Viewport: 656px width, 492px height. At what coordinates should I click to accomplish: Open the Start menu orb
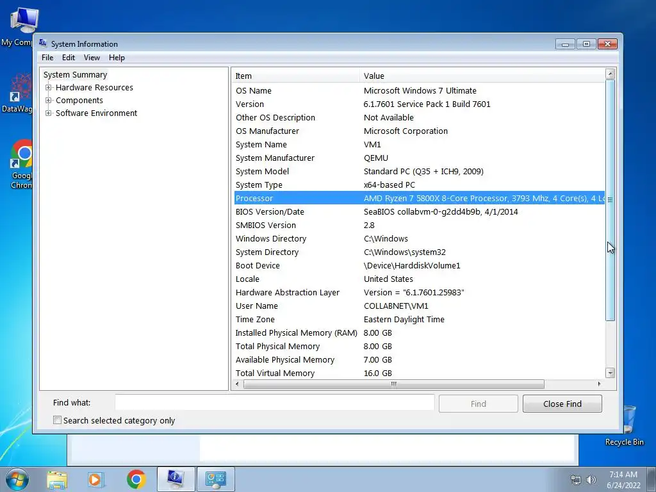click(17, 479)
